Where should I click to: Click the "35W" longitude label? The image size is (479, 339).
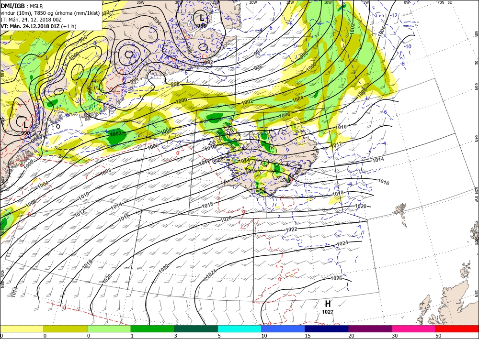tap(140, 2)
